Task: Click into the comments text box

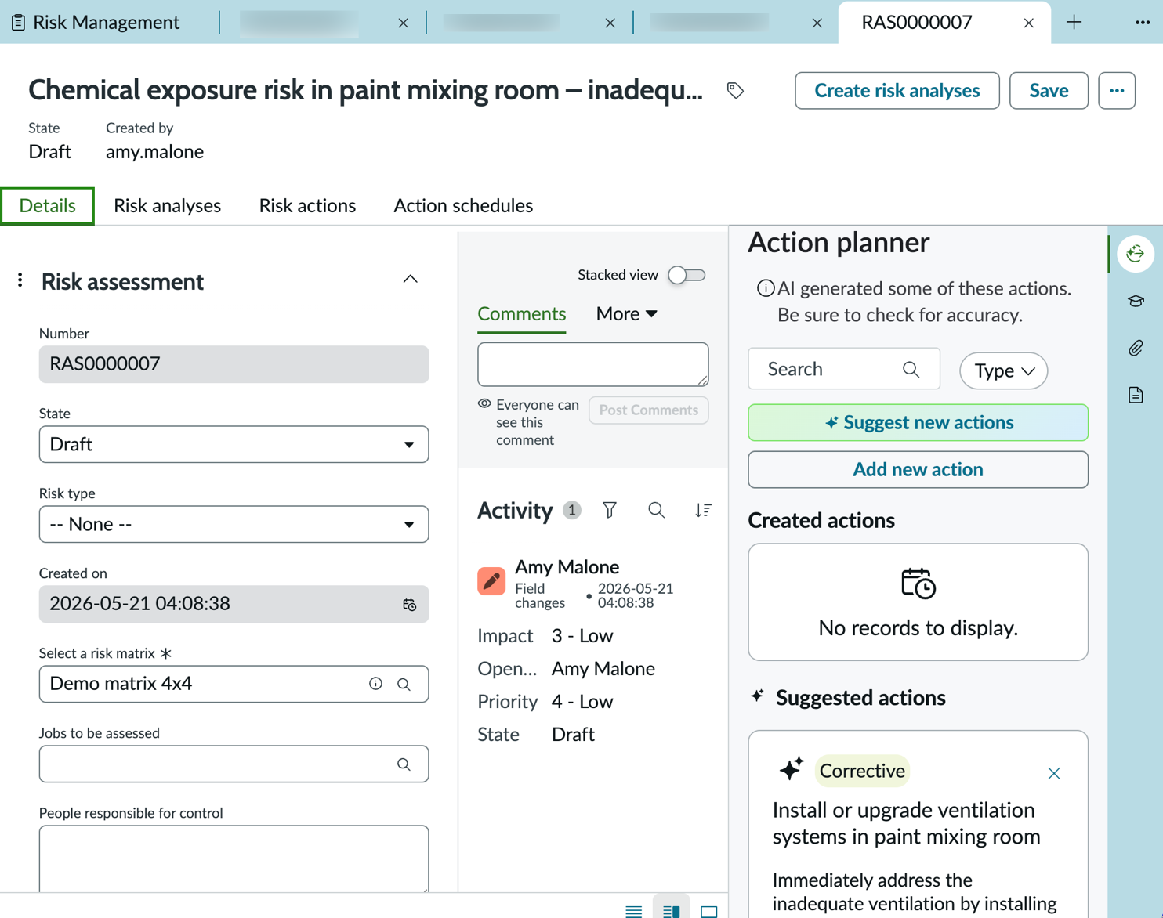Action: [x=592, y=364]
